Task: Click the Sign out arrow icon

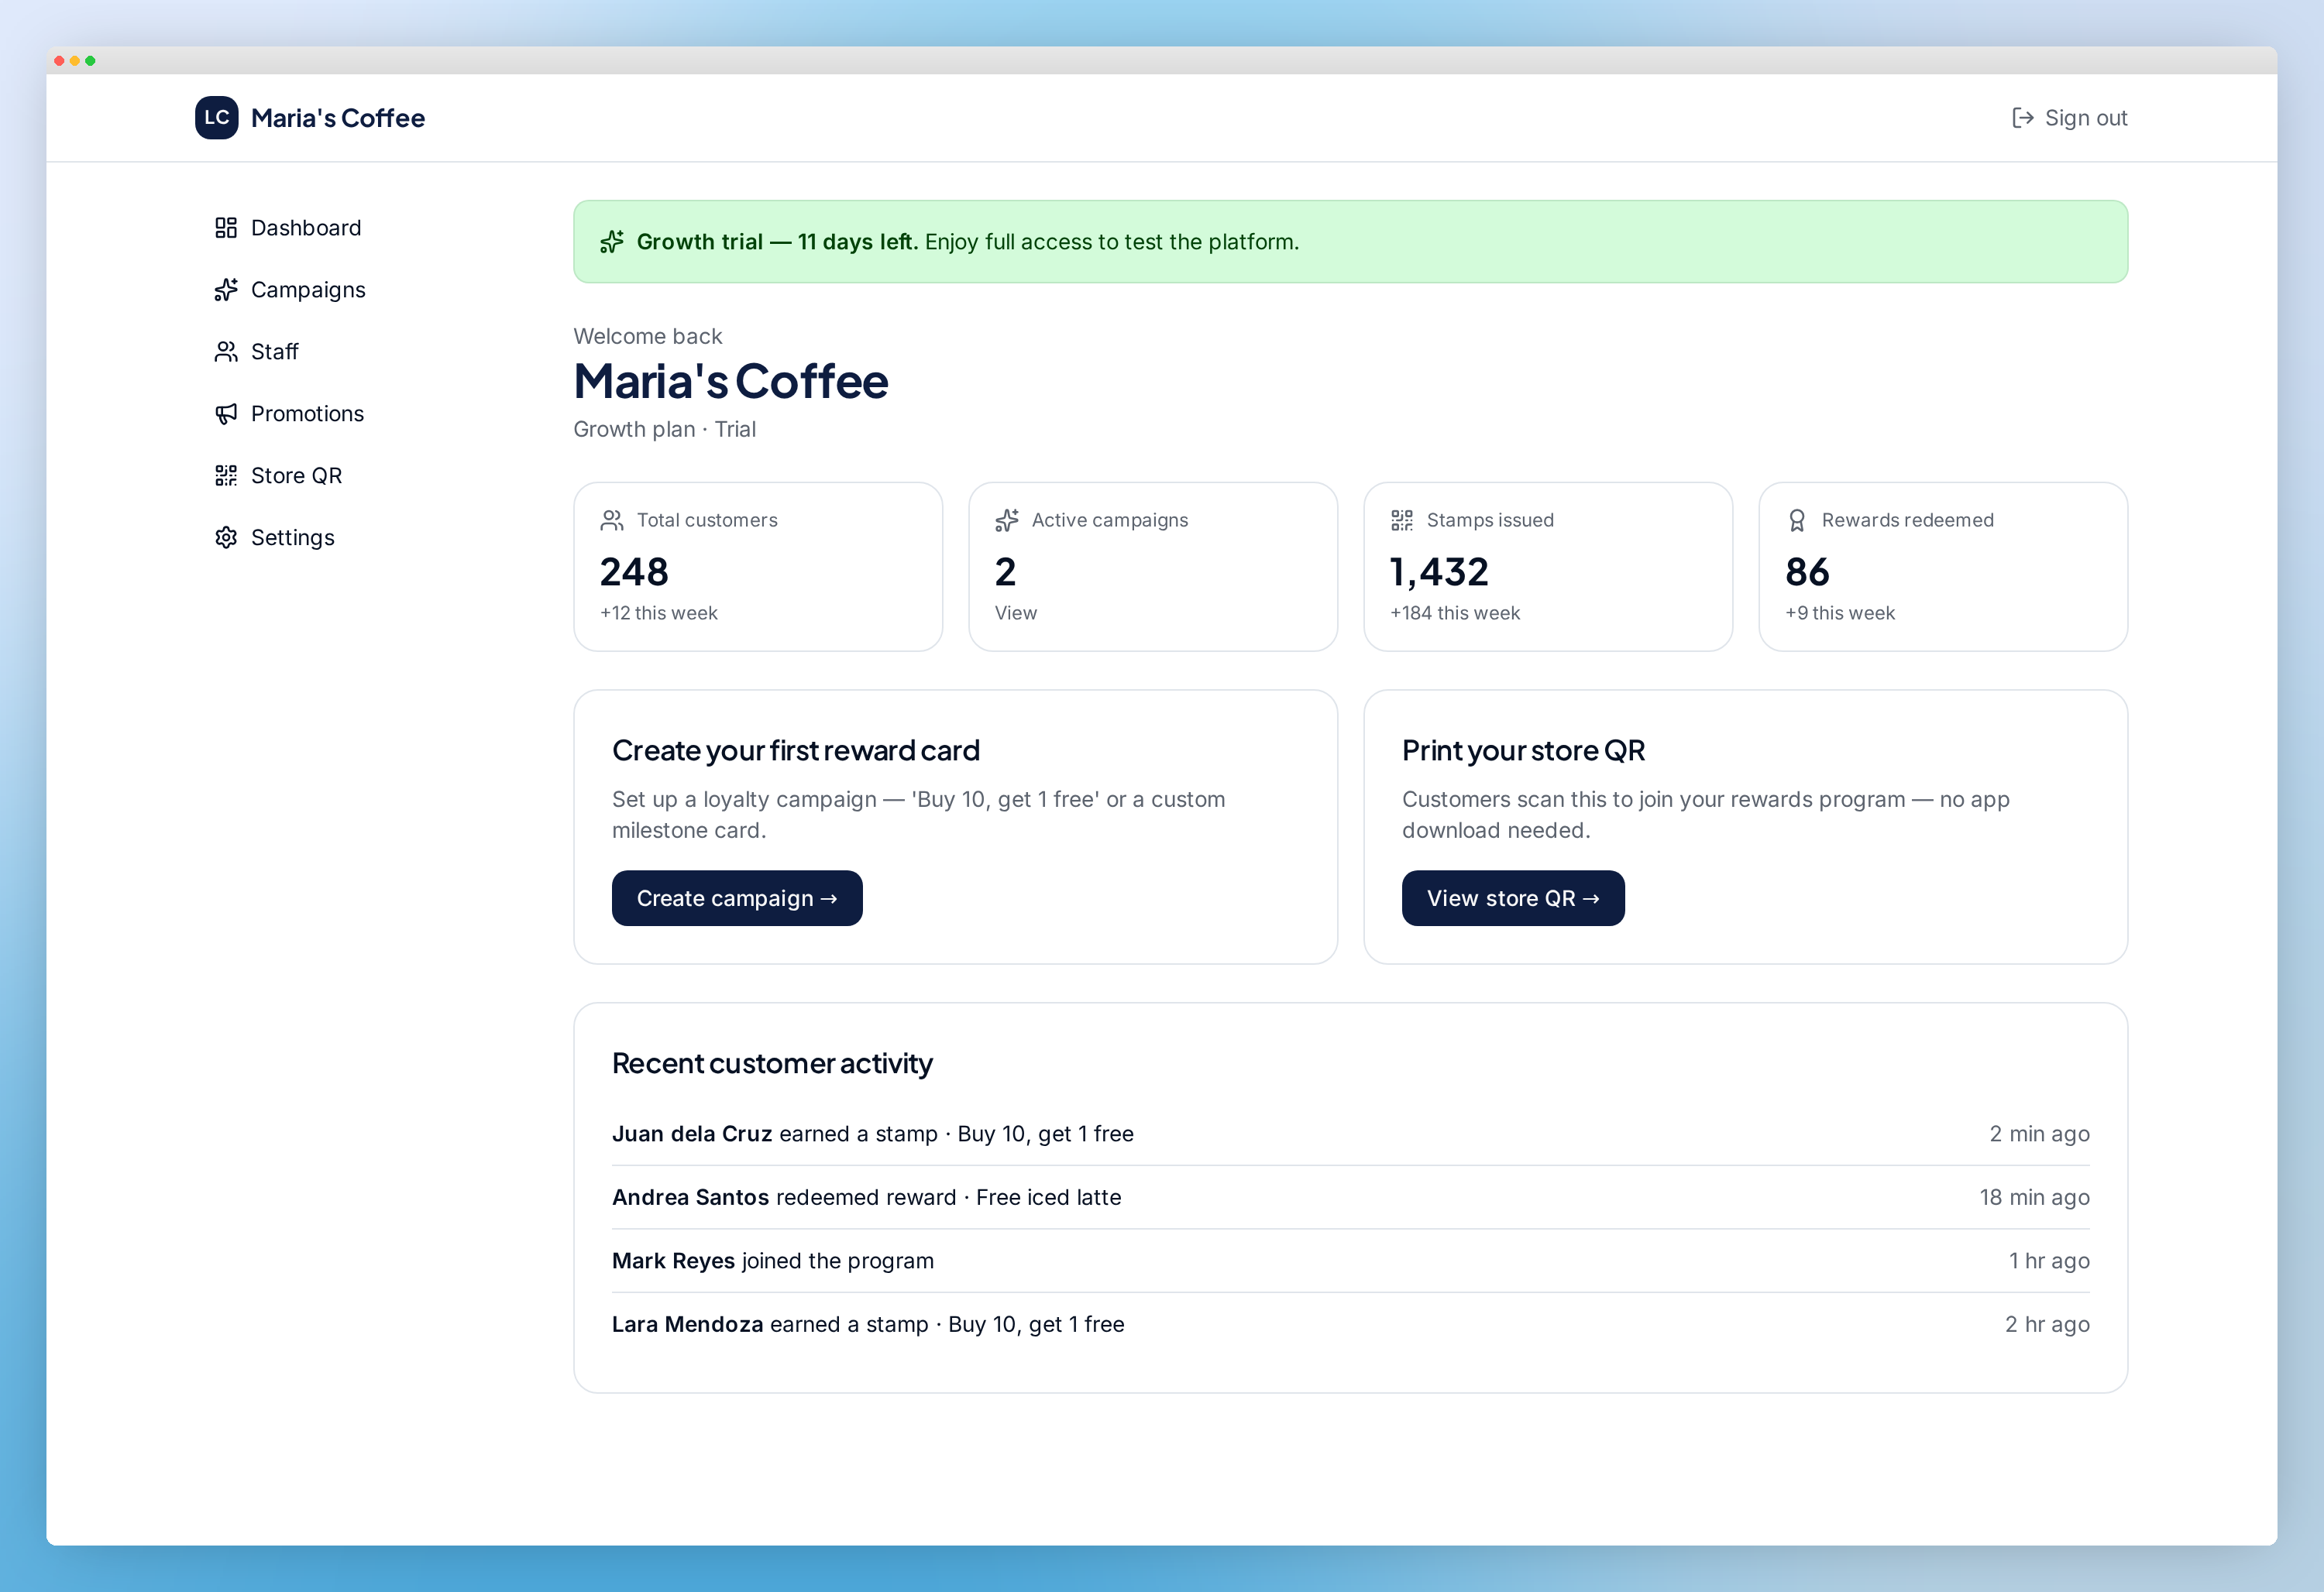Action: pos(2023,118)
